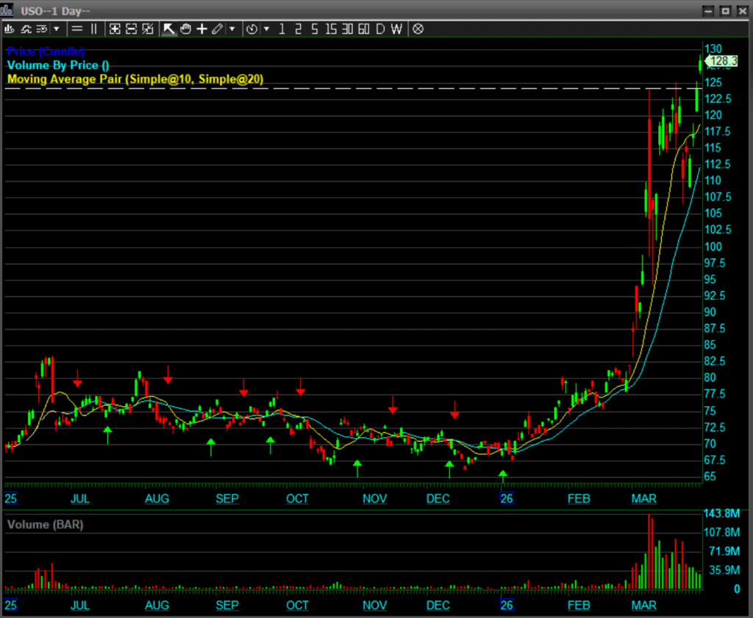
Task: Select the vertical line drawing tool
Action: (x=93, y=29)
